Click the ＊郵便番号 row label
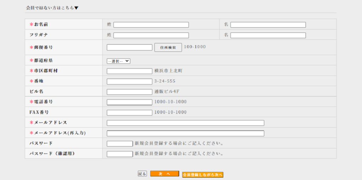The image size is (362, 180). 41,47
